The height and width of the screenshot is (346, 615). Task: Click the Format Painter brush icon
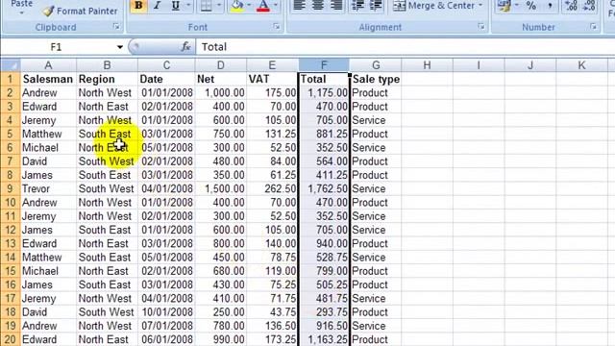click(49, 12)
